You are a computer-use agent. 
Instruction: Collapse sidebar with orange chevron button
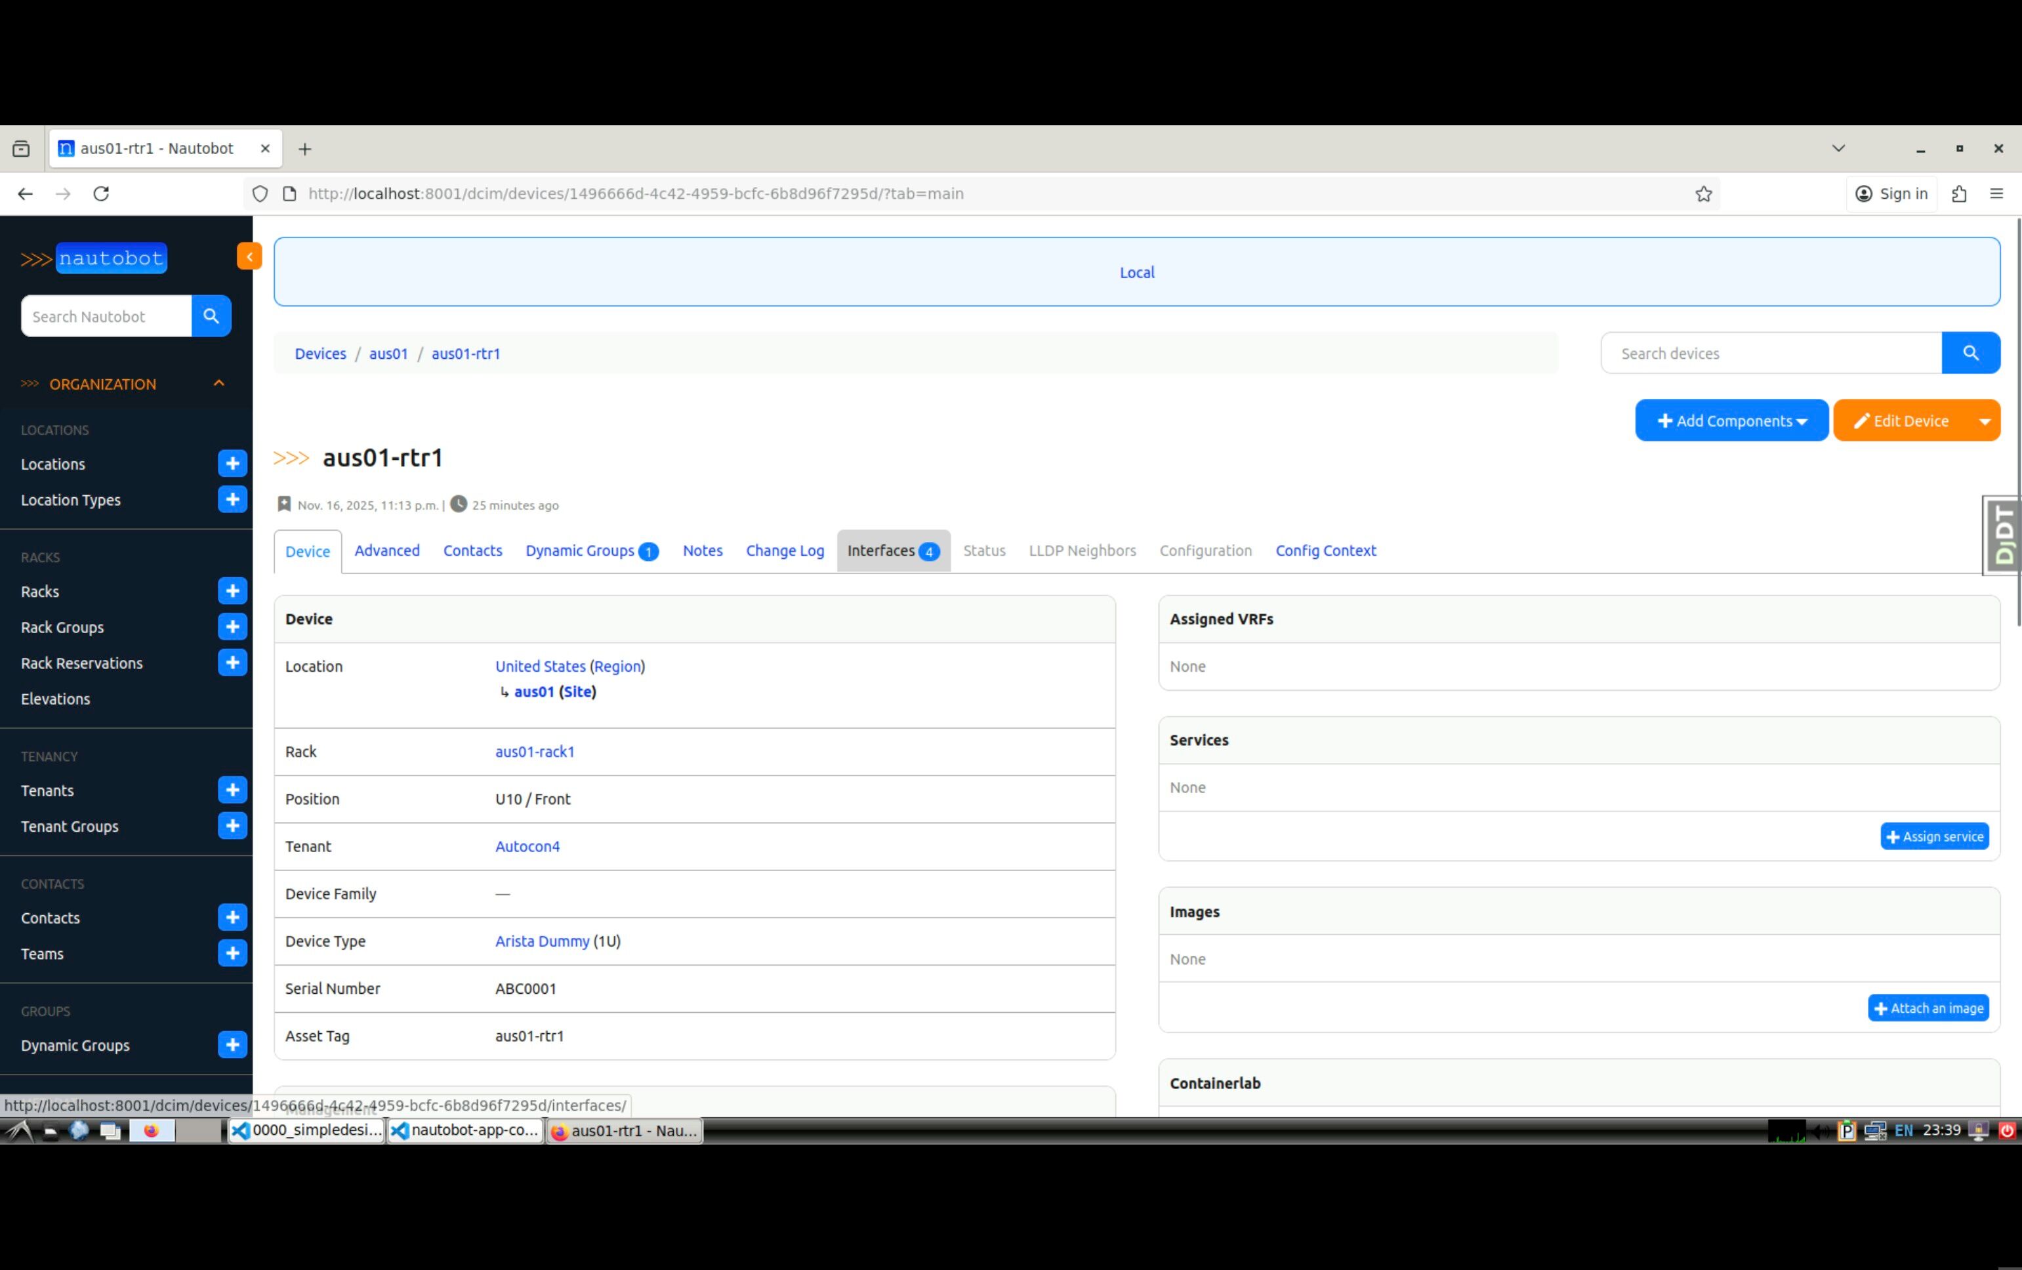(249, 256)
